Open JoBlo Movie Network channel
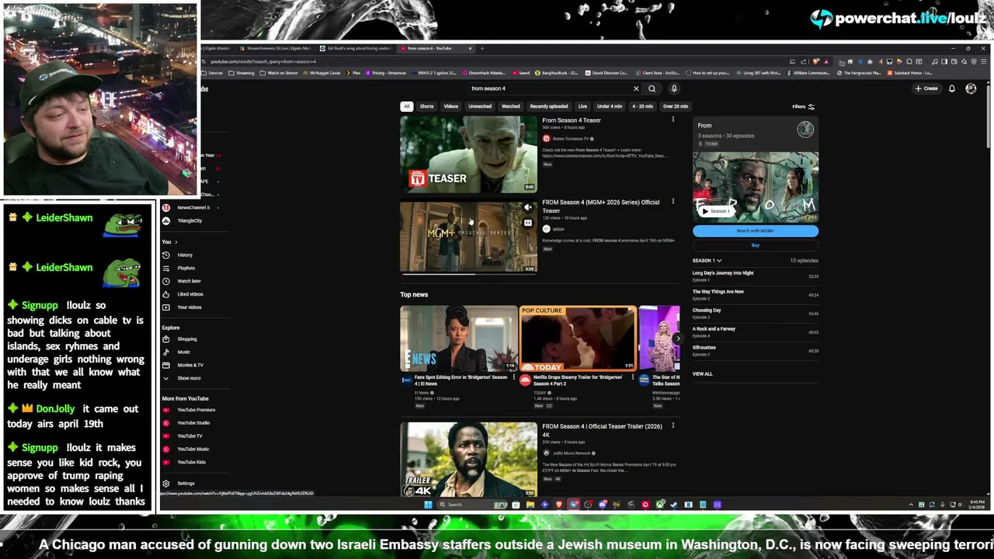Image resolution: width=994 pixels, height=559 pixels. [x=572, y=453]
